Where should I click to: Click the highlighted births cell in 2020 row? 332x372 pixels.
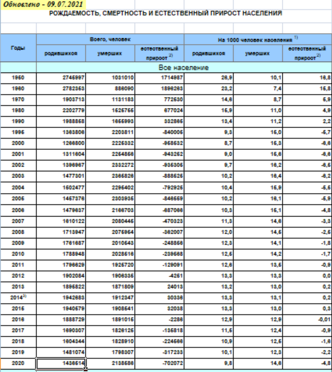pyautogui.click(x=61, y=363)
